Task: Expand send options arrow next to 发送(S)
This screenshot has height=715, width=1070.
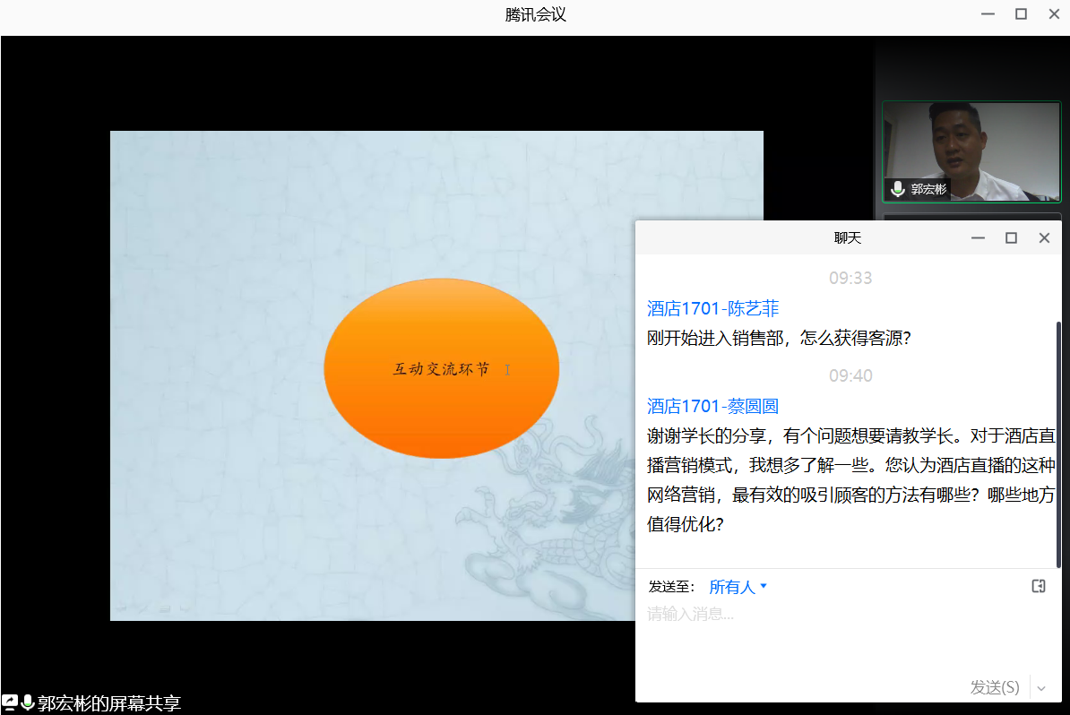Action: 1041,688
